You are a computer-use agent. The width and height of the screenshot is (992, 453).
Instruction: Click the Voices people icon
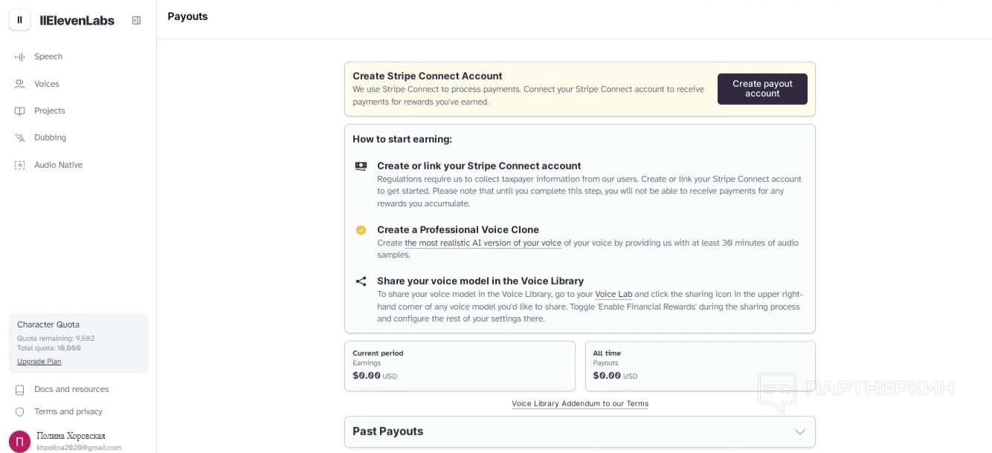click(20, 84)
